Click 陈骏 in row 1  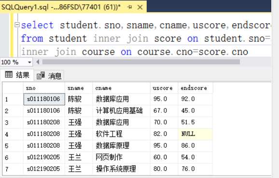tap(79, 99)
